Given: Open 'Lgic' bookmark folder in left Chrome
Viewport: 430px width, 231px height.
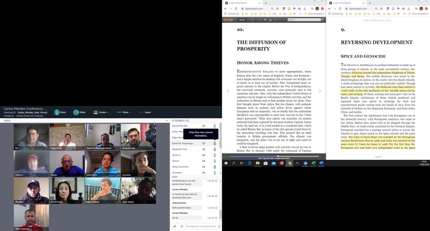Looking at the screenshot, I should [282, 14].
